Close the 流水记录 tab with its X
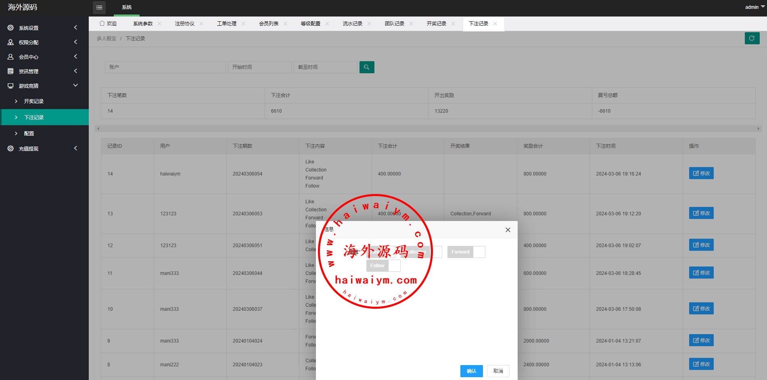 click(x=369, y=24)
